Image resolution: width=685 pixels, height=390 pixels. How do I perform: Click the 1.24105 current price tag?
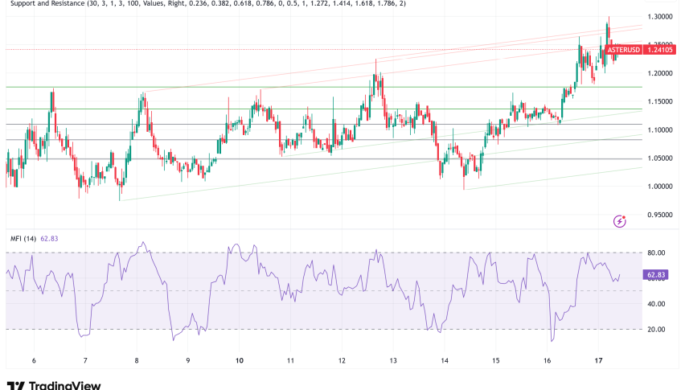click(x=661, y=51)
